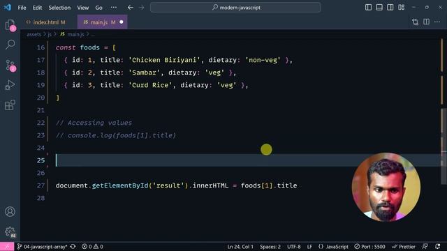Image resolution: width=447 pixels, height=251 pixels.
Task: Click js folder in the breadcrumb
Action: tap(50, 34)
